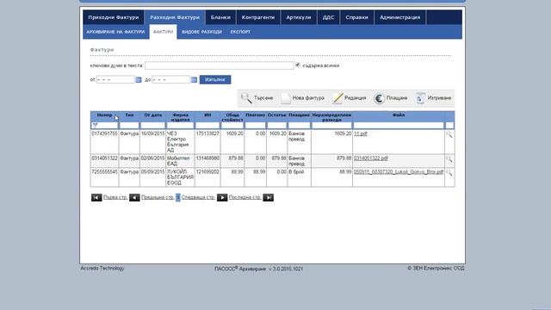
Task: Select Видове разходи subtab
Action: pos(201,32)
